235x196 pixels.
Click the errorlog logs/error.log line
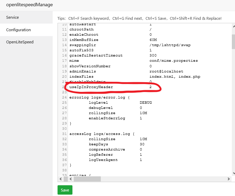[x=99, y=97]
